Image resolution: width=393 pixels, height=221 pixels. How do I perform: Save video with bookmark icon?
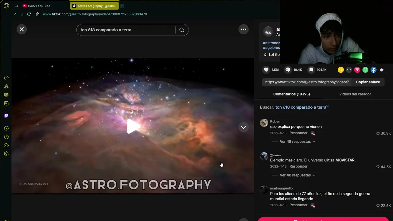point(311,70)
